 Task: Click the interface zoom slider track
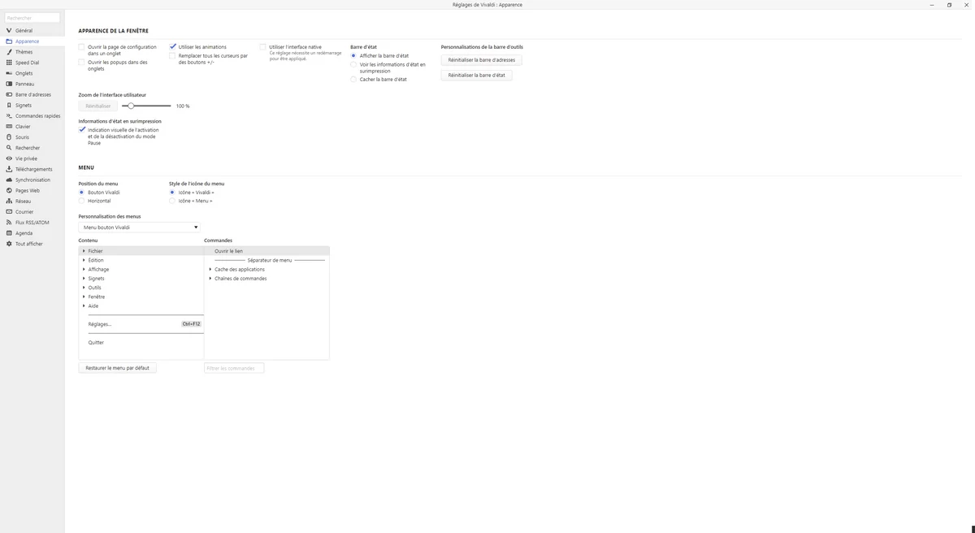[x=146, y=106]
